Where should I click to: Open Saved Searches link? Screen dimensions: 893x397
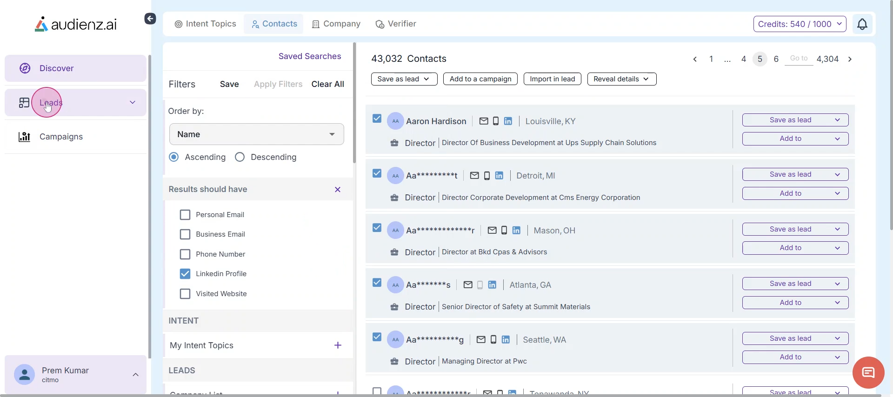point(310,56)
